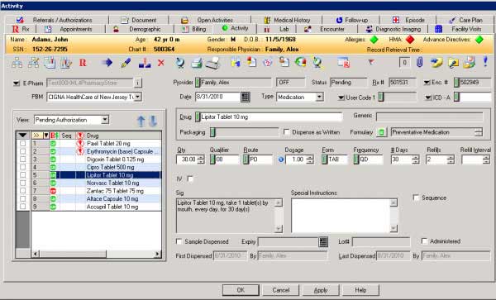Viewport: 496px width, 300px height.
Task: Click the E-Pharm info 'i' button
Action: tap(137, 83)
